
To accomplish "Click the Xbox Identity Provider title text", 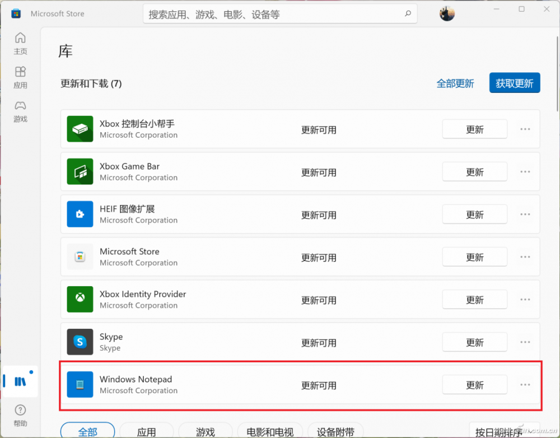I will [143, 294].
